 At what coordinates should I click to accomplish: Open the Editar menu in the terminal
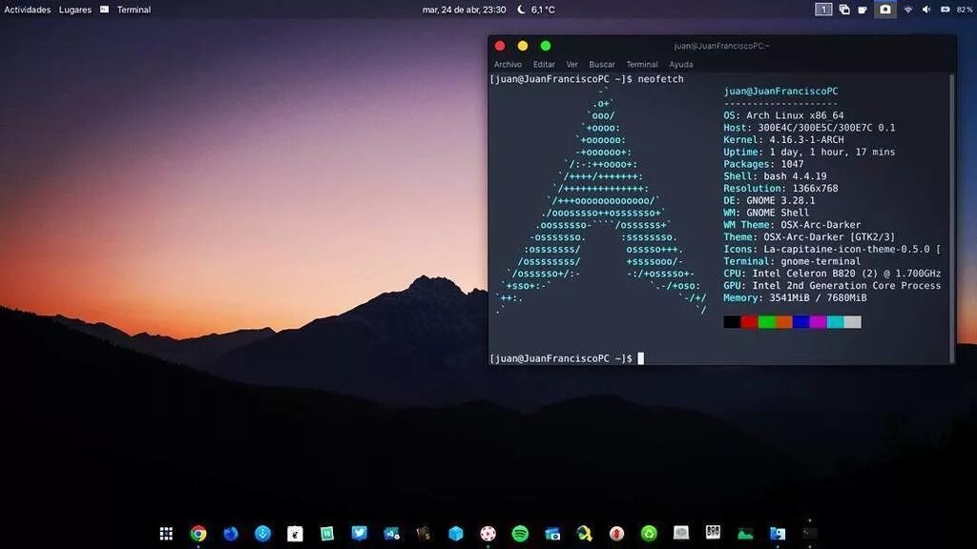tap(544, 64)
